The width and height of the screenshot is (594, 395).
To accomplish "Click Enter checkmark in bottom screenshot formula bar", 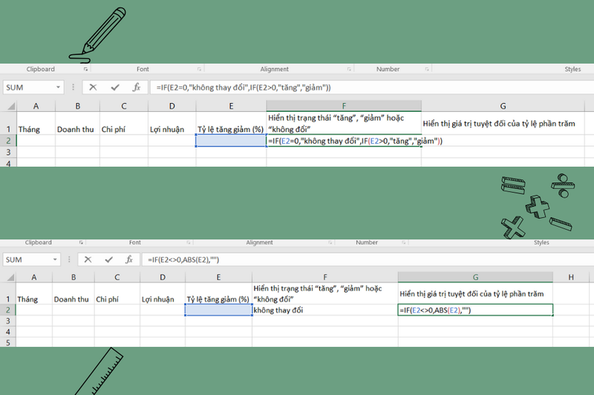I will pyautogui.click(x=108, y=259).
